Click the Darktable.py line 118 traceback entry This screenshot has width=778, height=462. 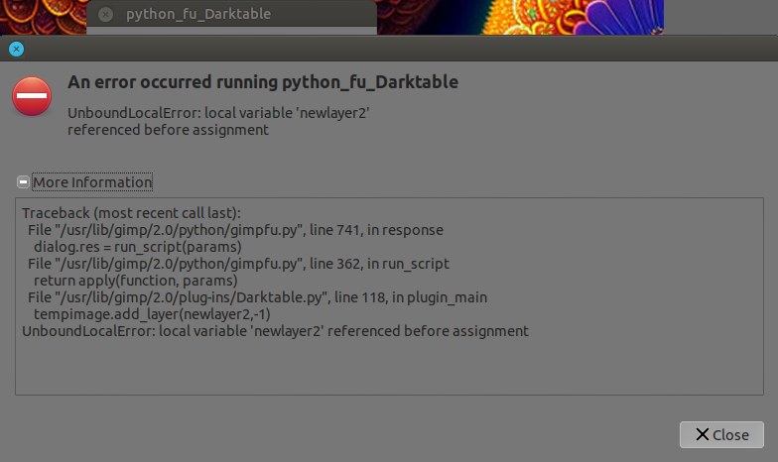pyautogui.click(x=257, y=297)
